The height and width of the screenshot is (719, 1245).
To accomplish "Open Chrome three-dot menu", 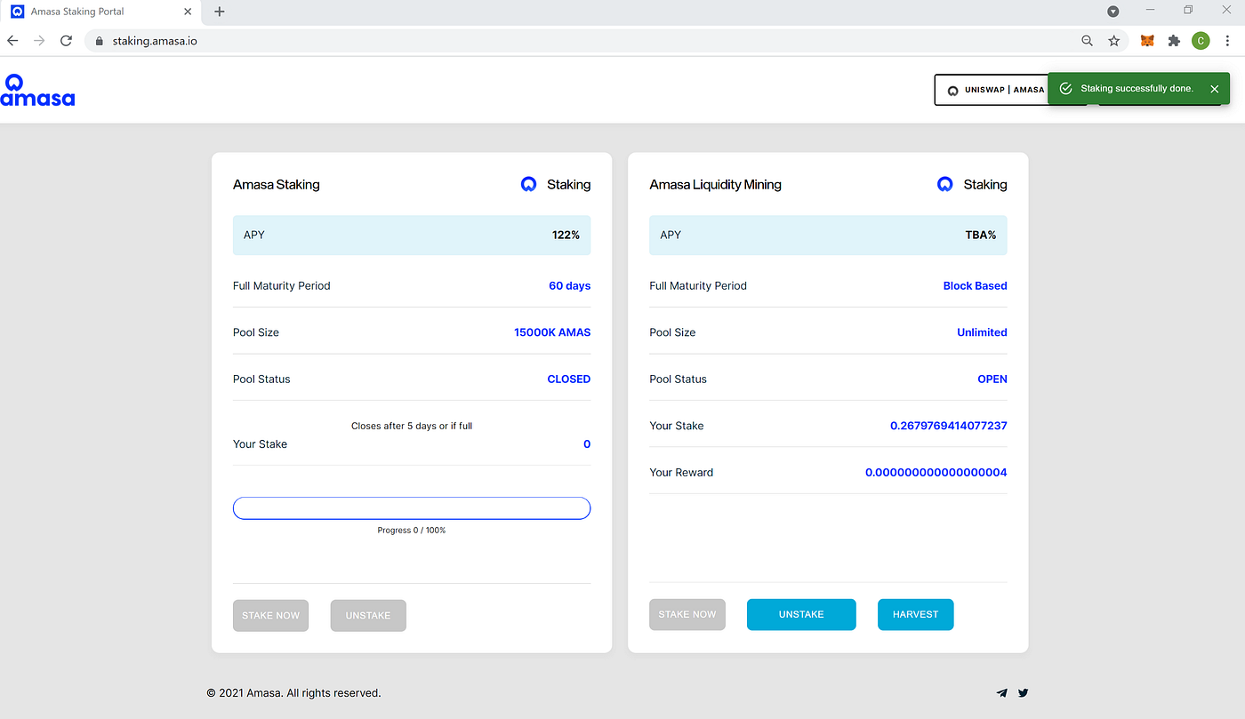I will point(1227,41).
